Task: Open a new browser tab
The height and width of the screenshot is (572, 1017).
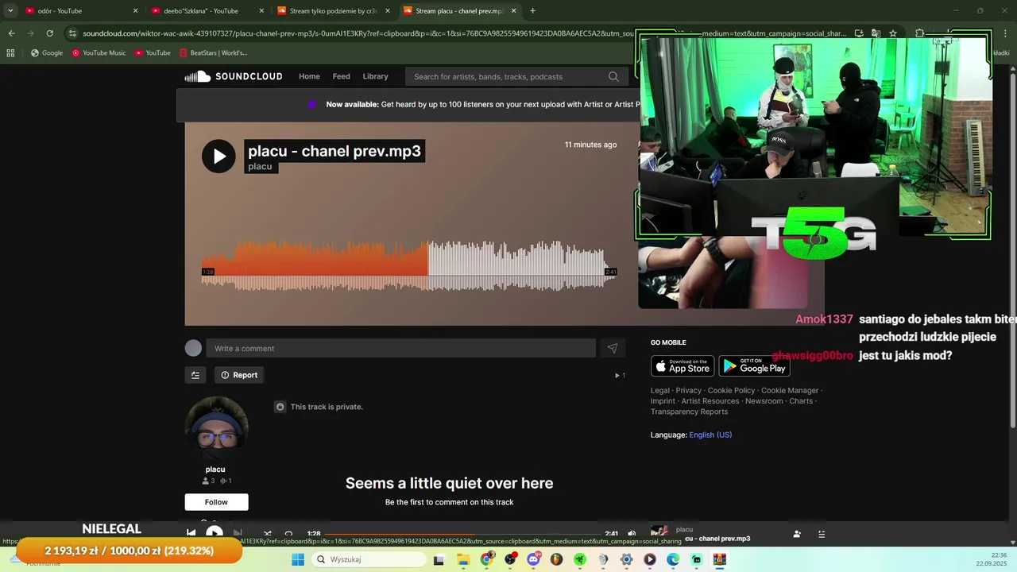Action: click(532, 11)
